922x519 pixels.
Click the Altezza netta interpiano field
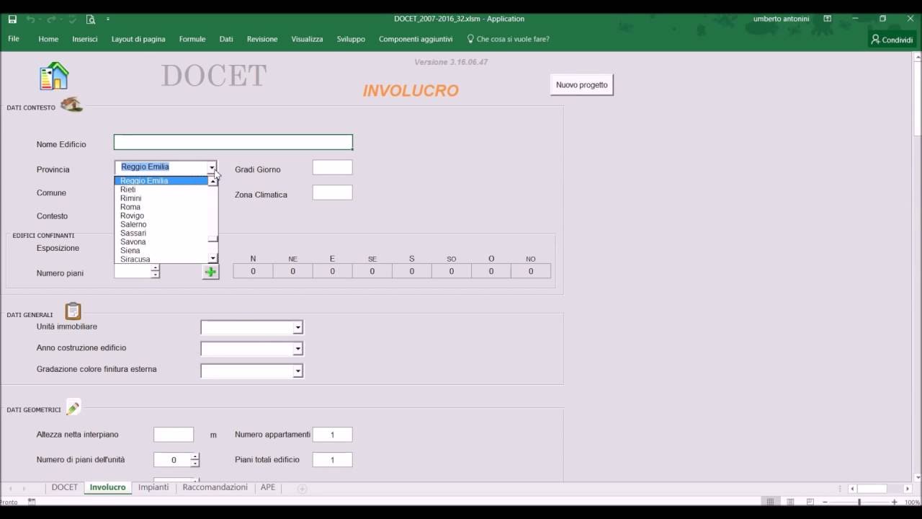174,435
